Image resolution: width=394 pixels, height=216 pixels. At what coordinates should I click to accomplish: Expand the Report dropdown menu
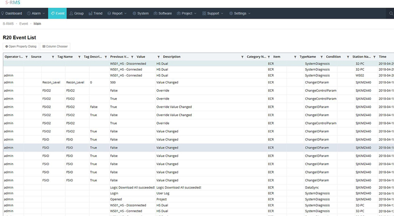coord(117,13)
